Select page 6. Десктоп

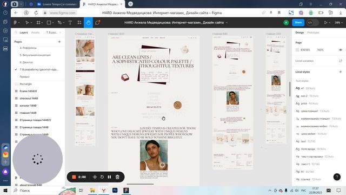click(26, 62)
